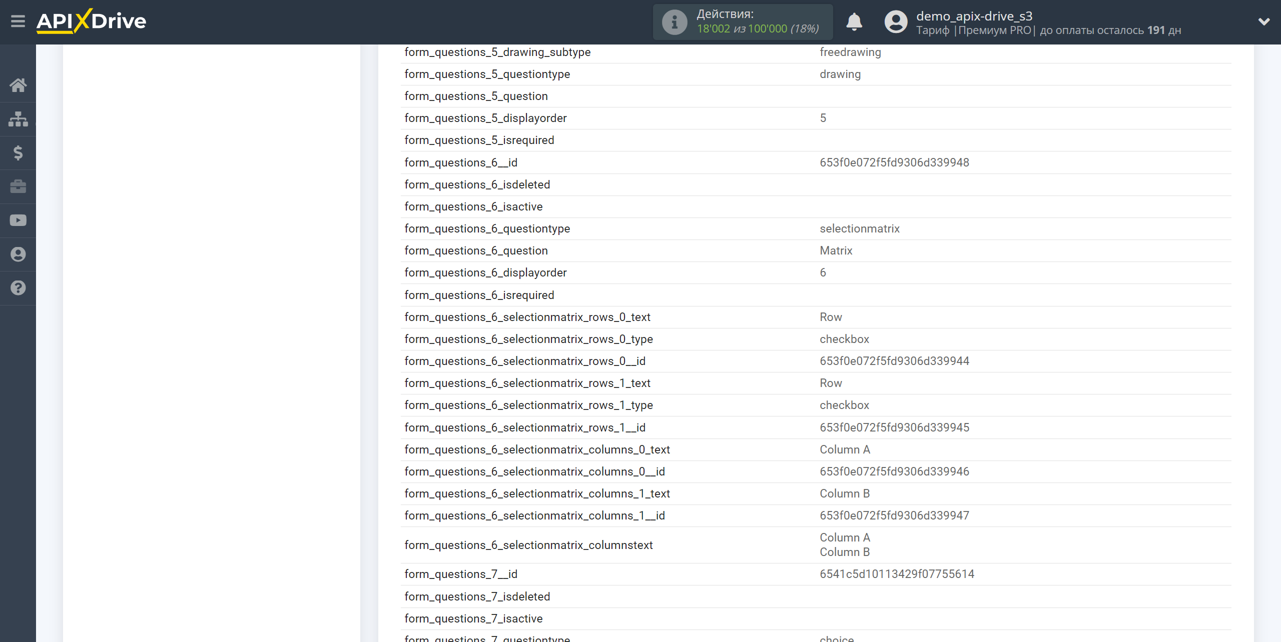Select form_questions_6_isrequired row

click(816, 295)
